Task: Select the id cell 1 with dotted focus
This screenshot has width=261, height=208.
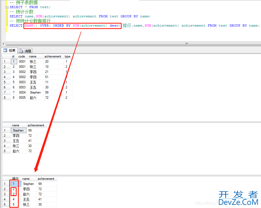Action: click(x=14, y=62)
